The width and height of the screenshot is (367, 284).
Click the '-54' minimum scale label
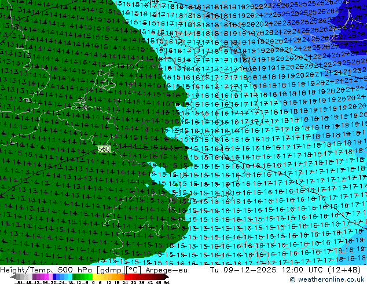(19, 282)
